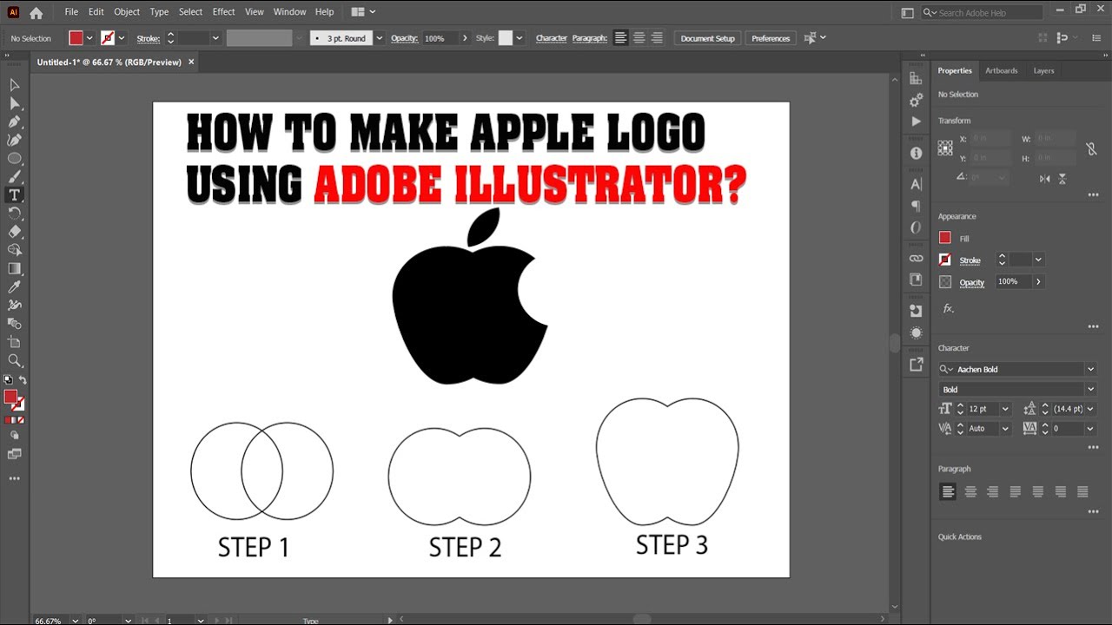The image size is (1112, 625).
Task: Open the Window menu
Action: tap(289, 12)
